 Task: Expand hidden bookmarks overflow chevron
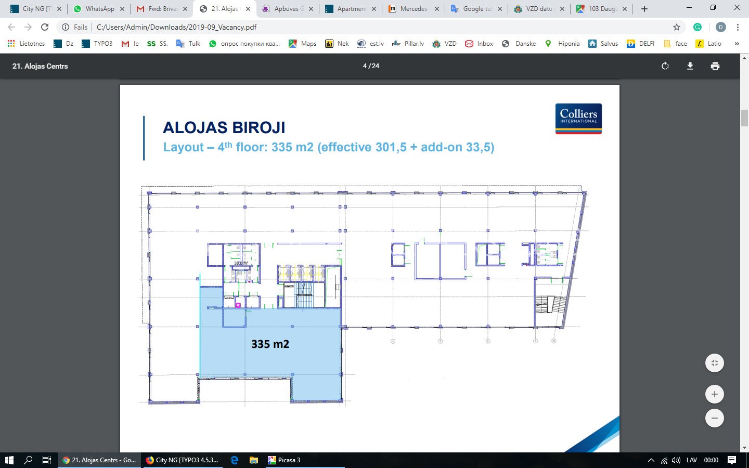[x=737, y=44]
